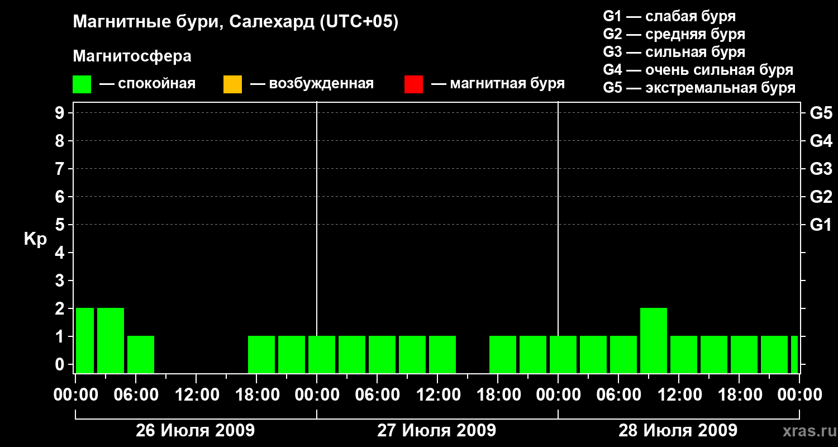Click the date label '27 Июля 2009'
838x447 pixels.
(437, 431)
